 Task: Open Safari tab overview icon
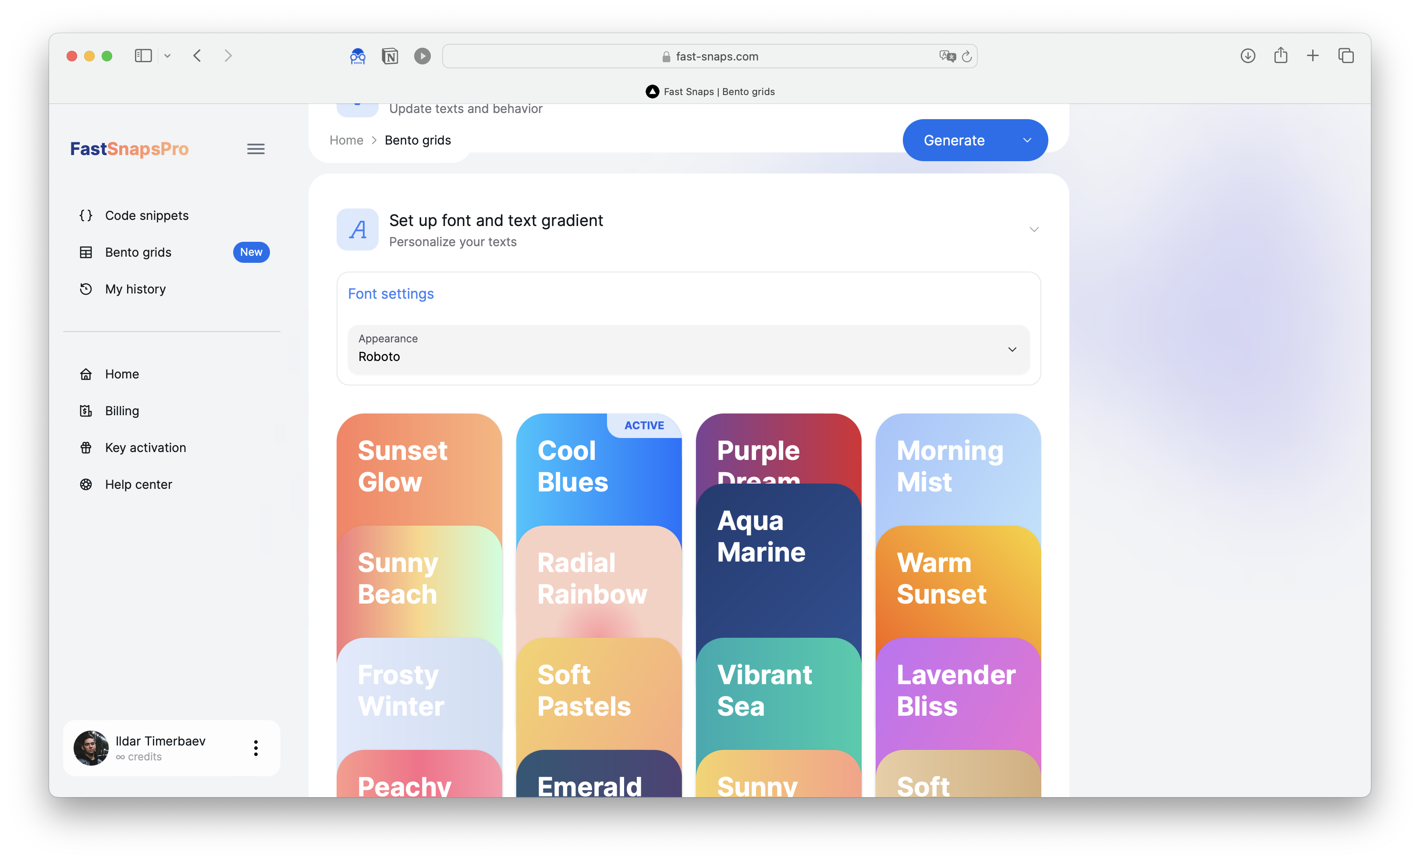1345,56
